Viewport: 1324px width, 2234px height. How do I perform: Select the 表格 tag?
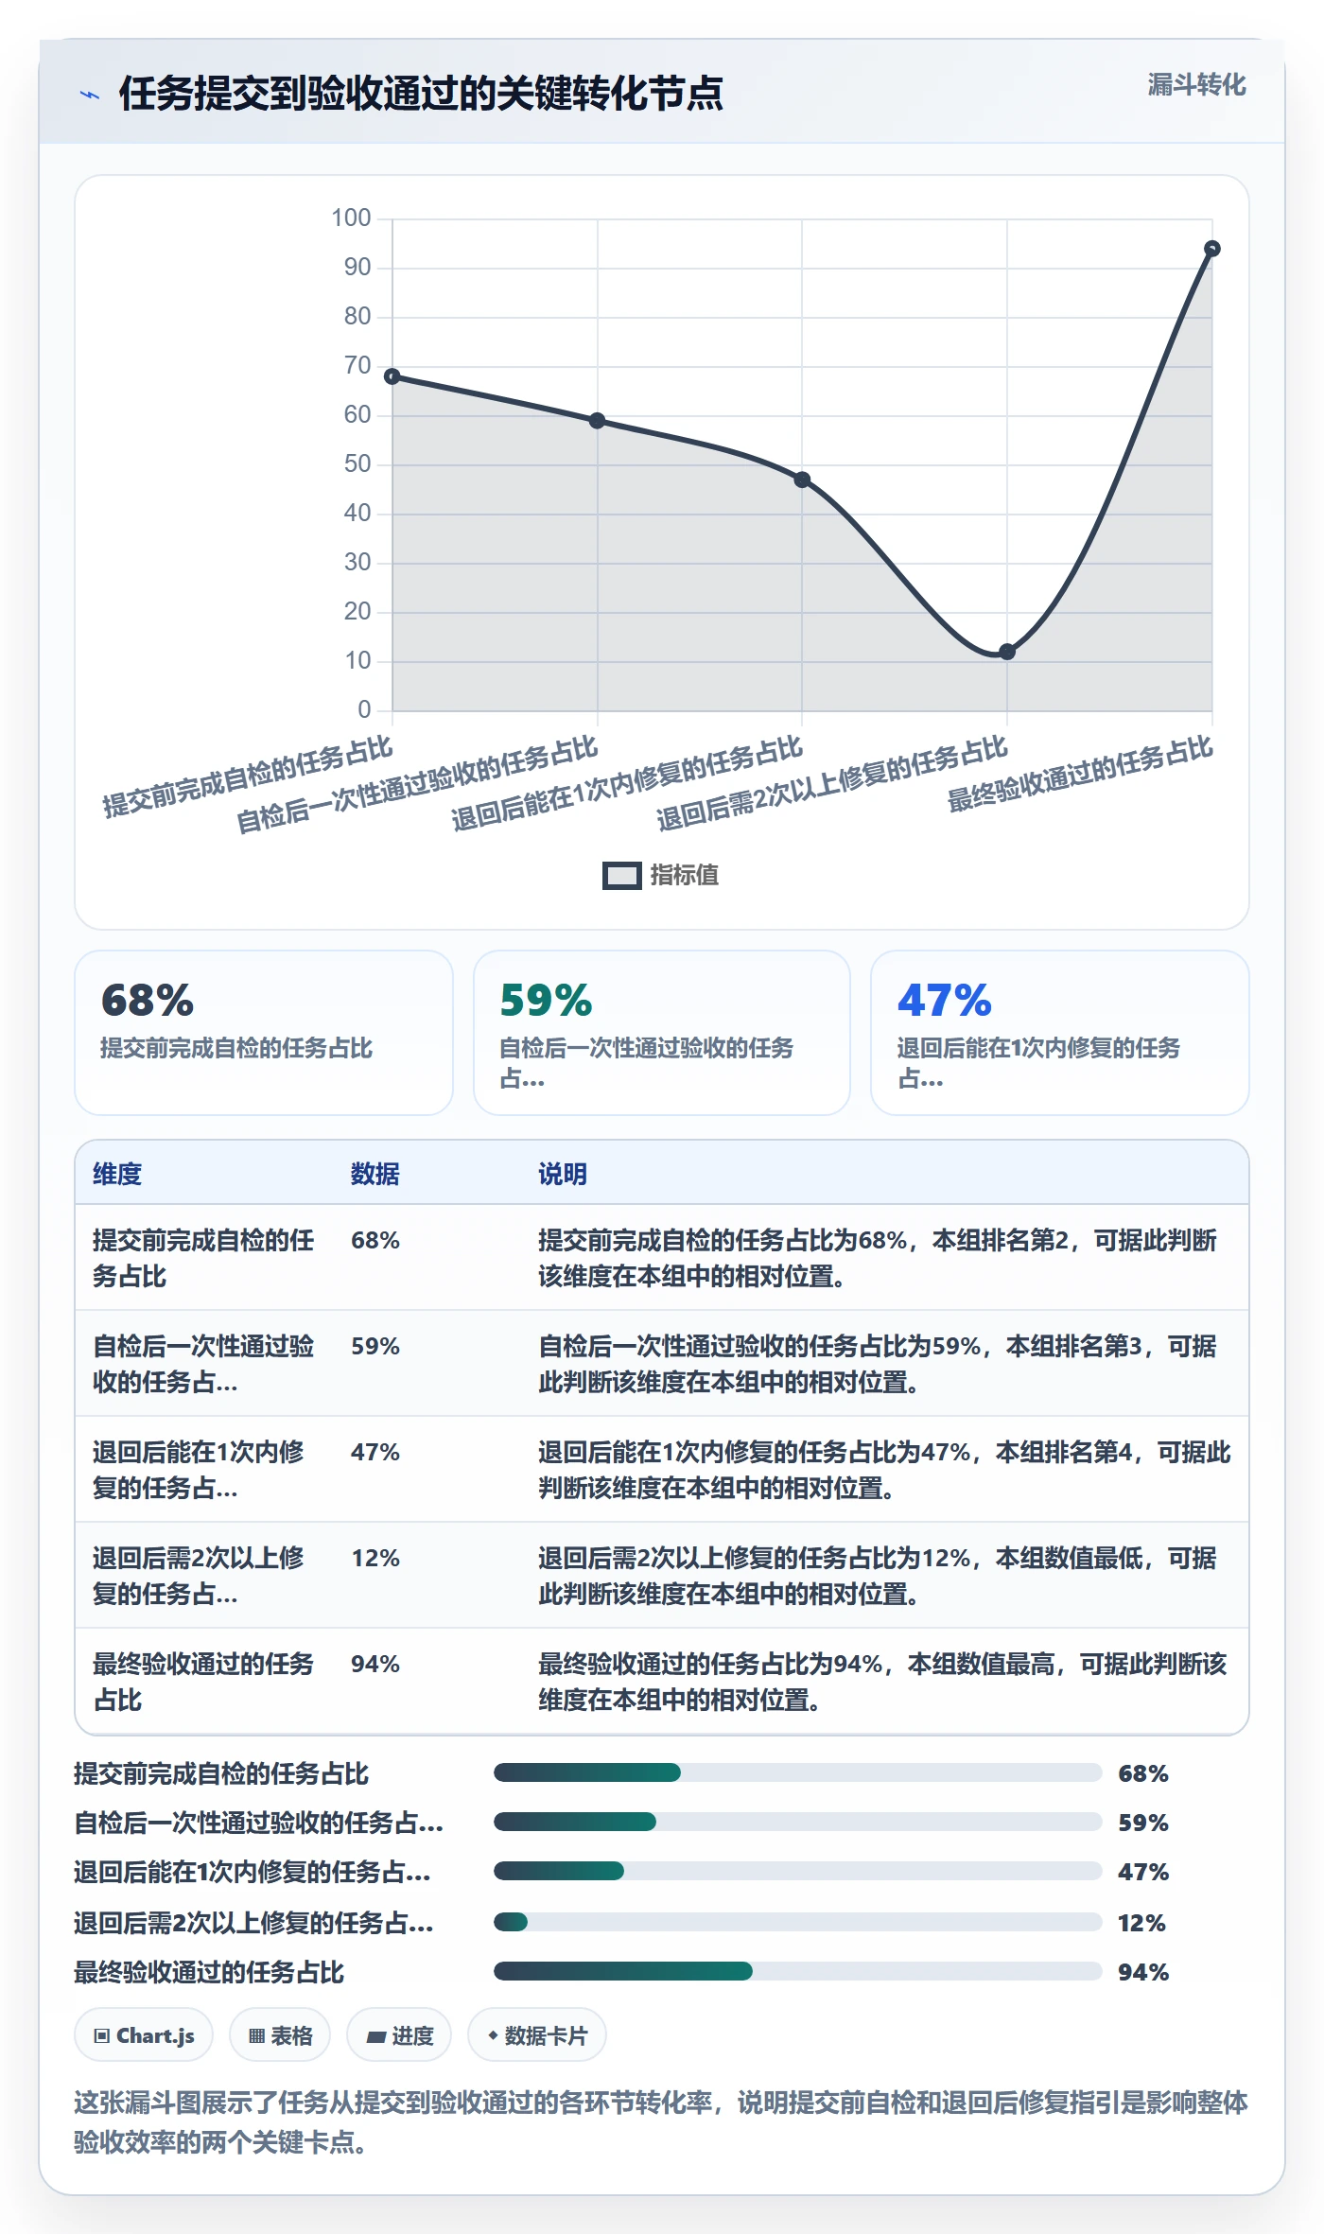click(x=280, y=2034)
